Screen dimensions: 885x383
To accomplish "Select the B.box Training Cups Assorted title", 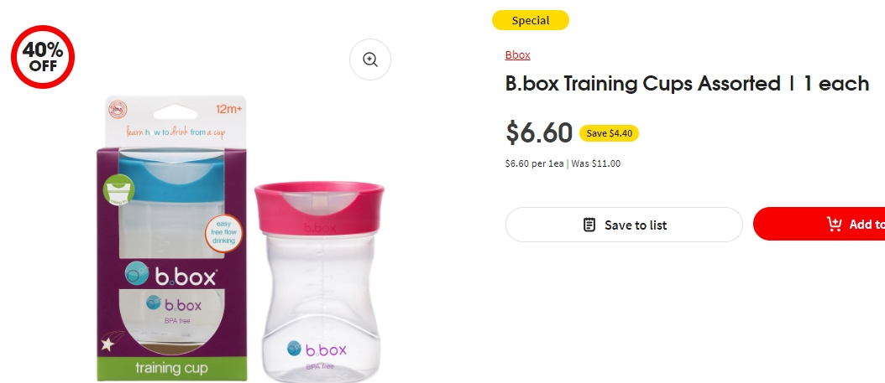I will (687, 84).
